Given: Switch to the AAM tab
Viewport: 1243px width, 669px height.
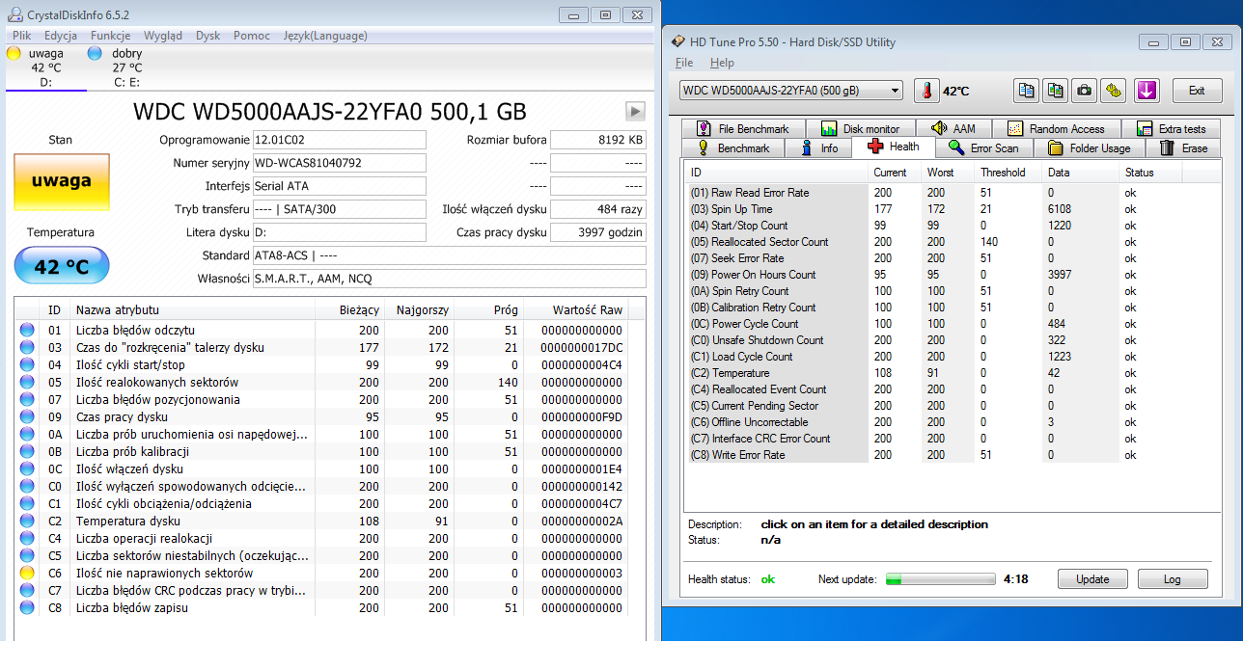Looking at the screenshot, I should [x=953, y=128].
